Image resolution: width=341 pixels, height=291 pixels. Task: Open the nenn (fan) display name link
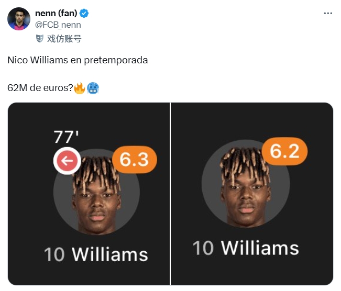click(54, 13)
